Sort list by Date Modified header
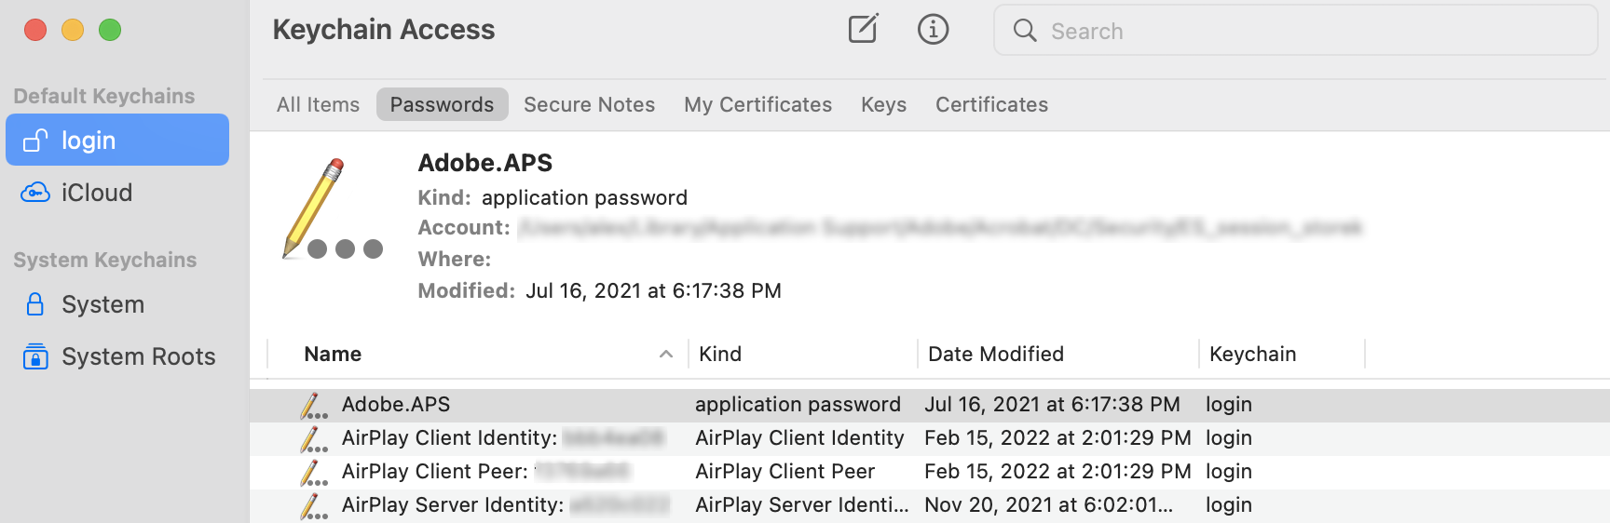This screenshot has width=1610, height=523. (x=996, y=354)
